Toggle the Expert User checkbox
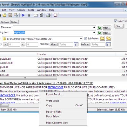 (116, 21)
